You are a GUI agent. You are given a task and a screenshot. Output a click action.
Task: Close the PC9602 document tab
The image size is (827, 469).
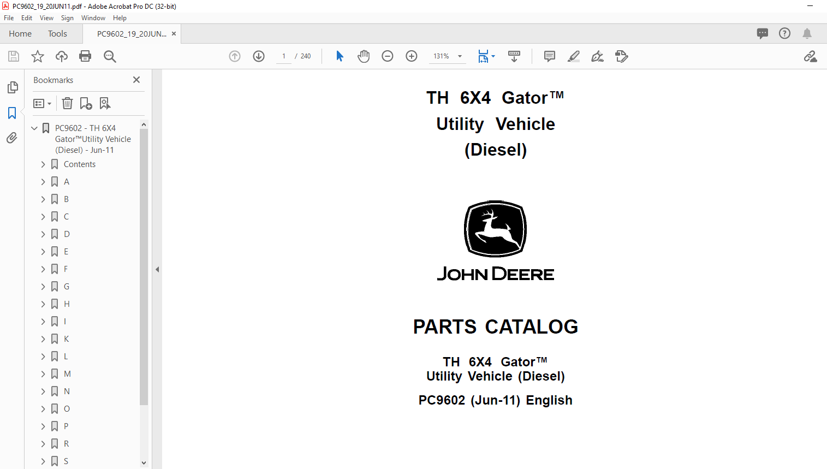[x=174, y=34]
